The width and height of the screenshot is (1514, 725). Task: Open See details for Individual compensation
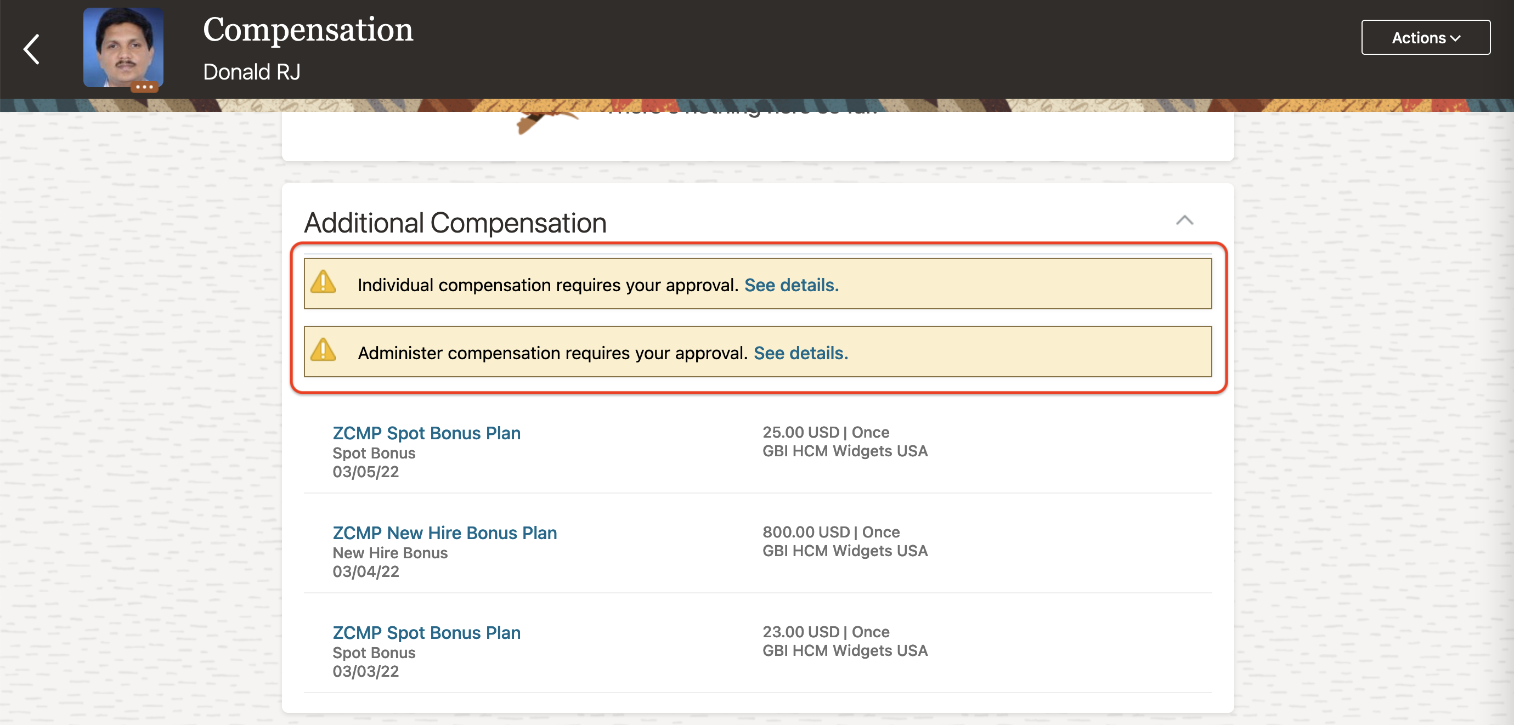(791, 285)
